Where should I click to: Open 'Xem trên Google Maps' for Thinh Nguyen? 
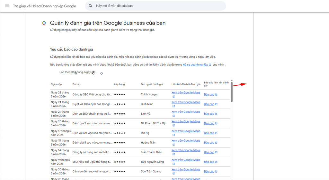pyautogui.click(x=186, y=92)
